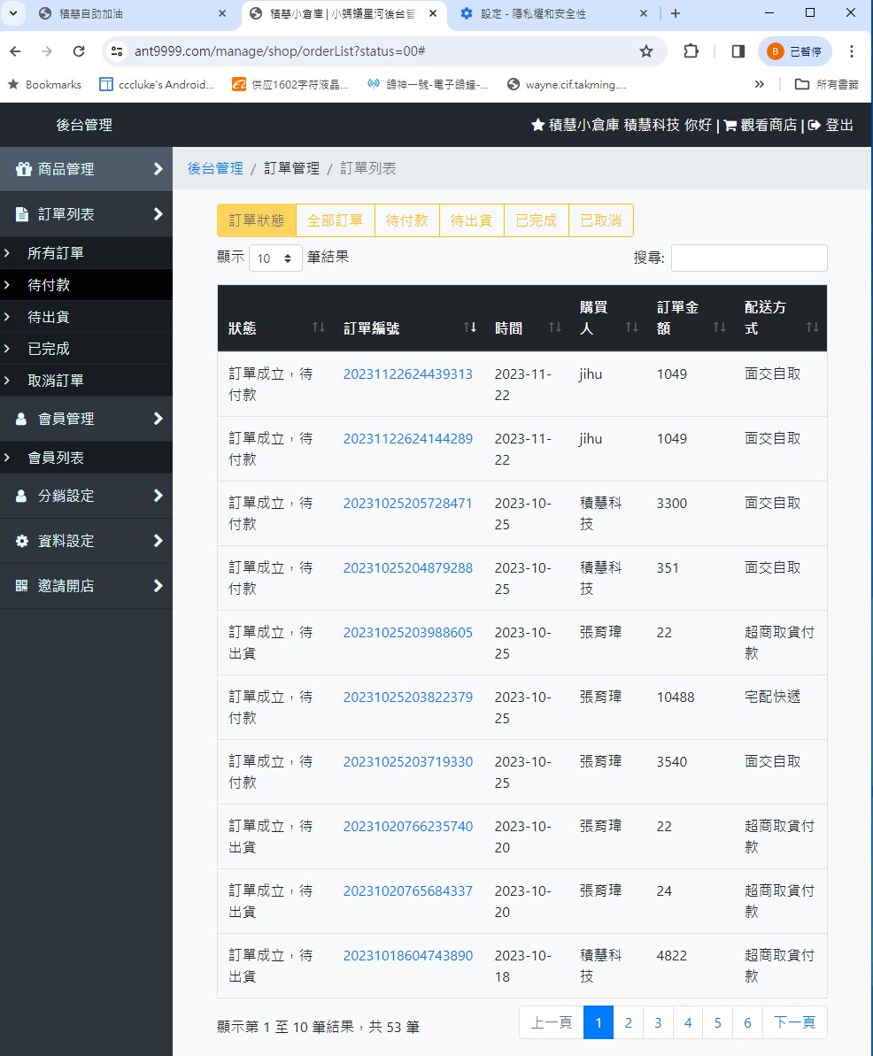Open order 20231020766235740

click(407, 827)
